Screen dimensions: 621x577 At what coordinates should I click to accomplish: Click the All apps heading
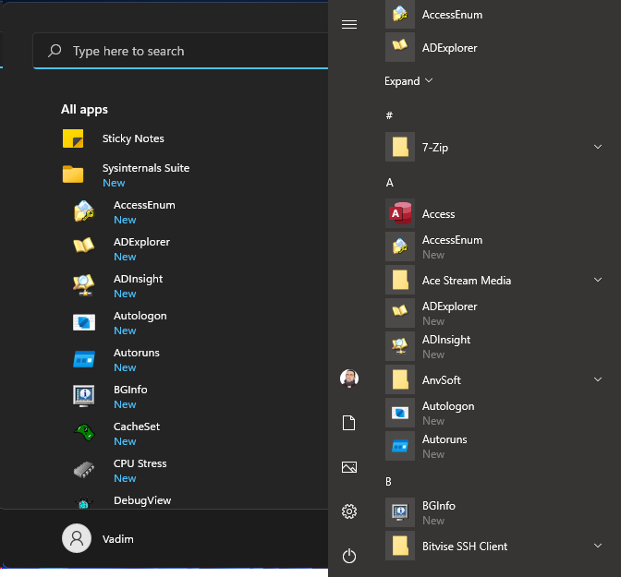84,109
